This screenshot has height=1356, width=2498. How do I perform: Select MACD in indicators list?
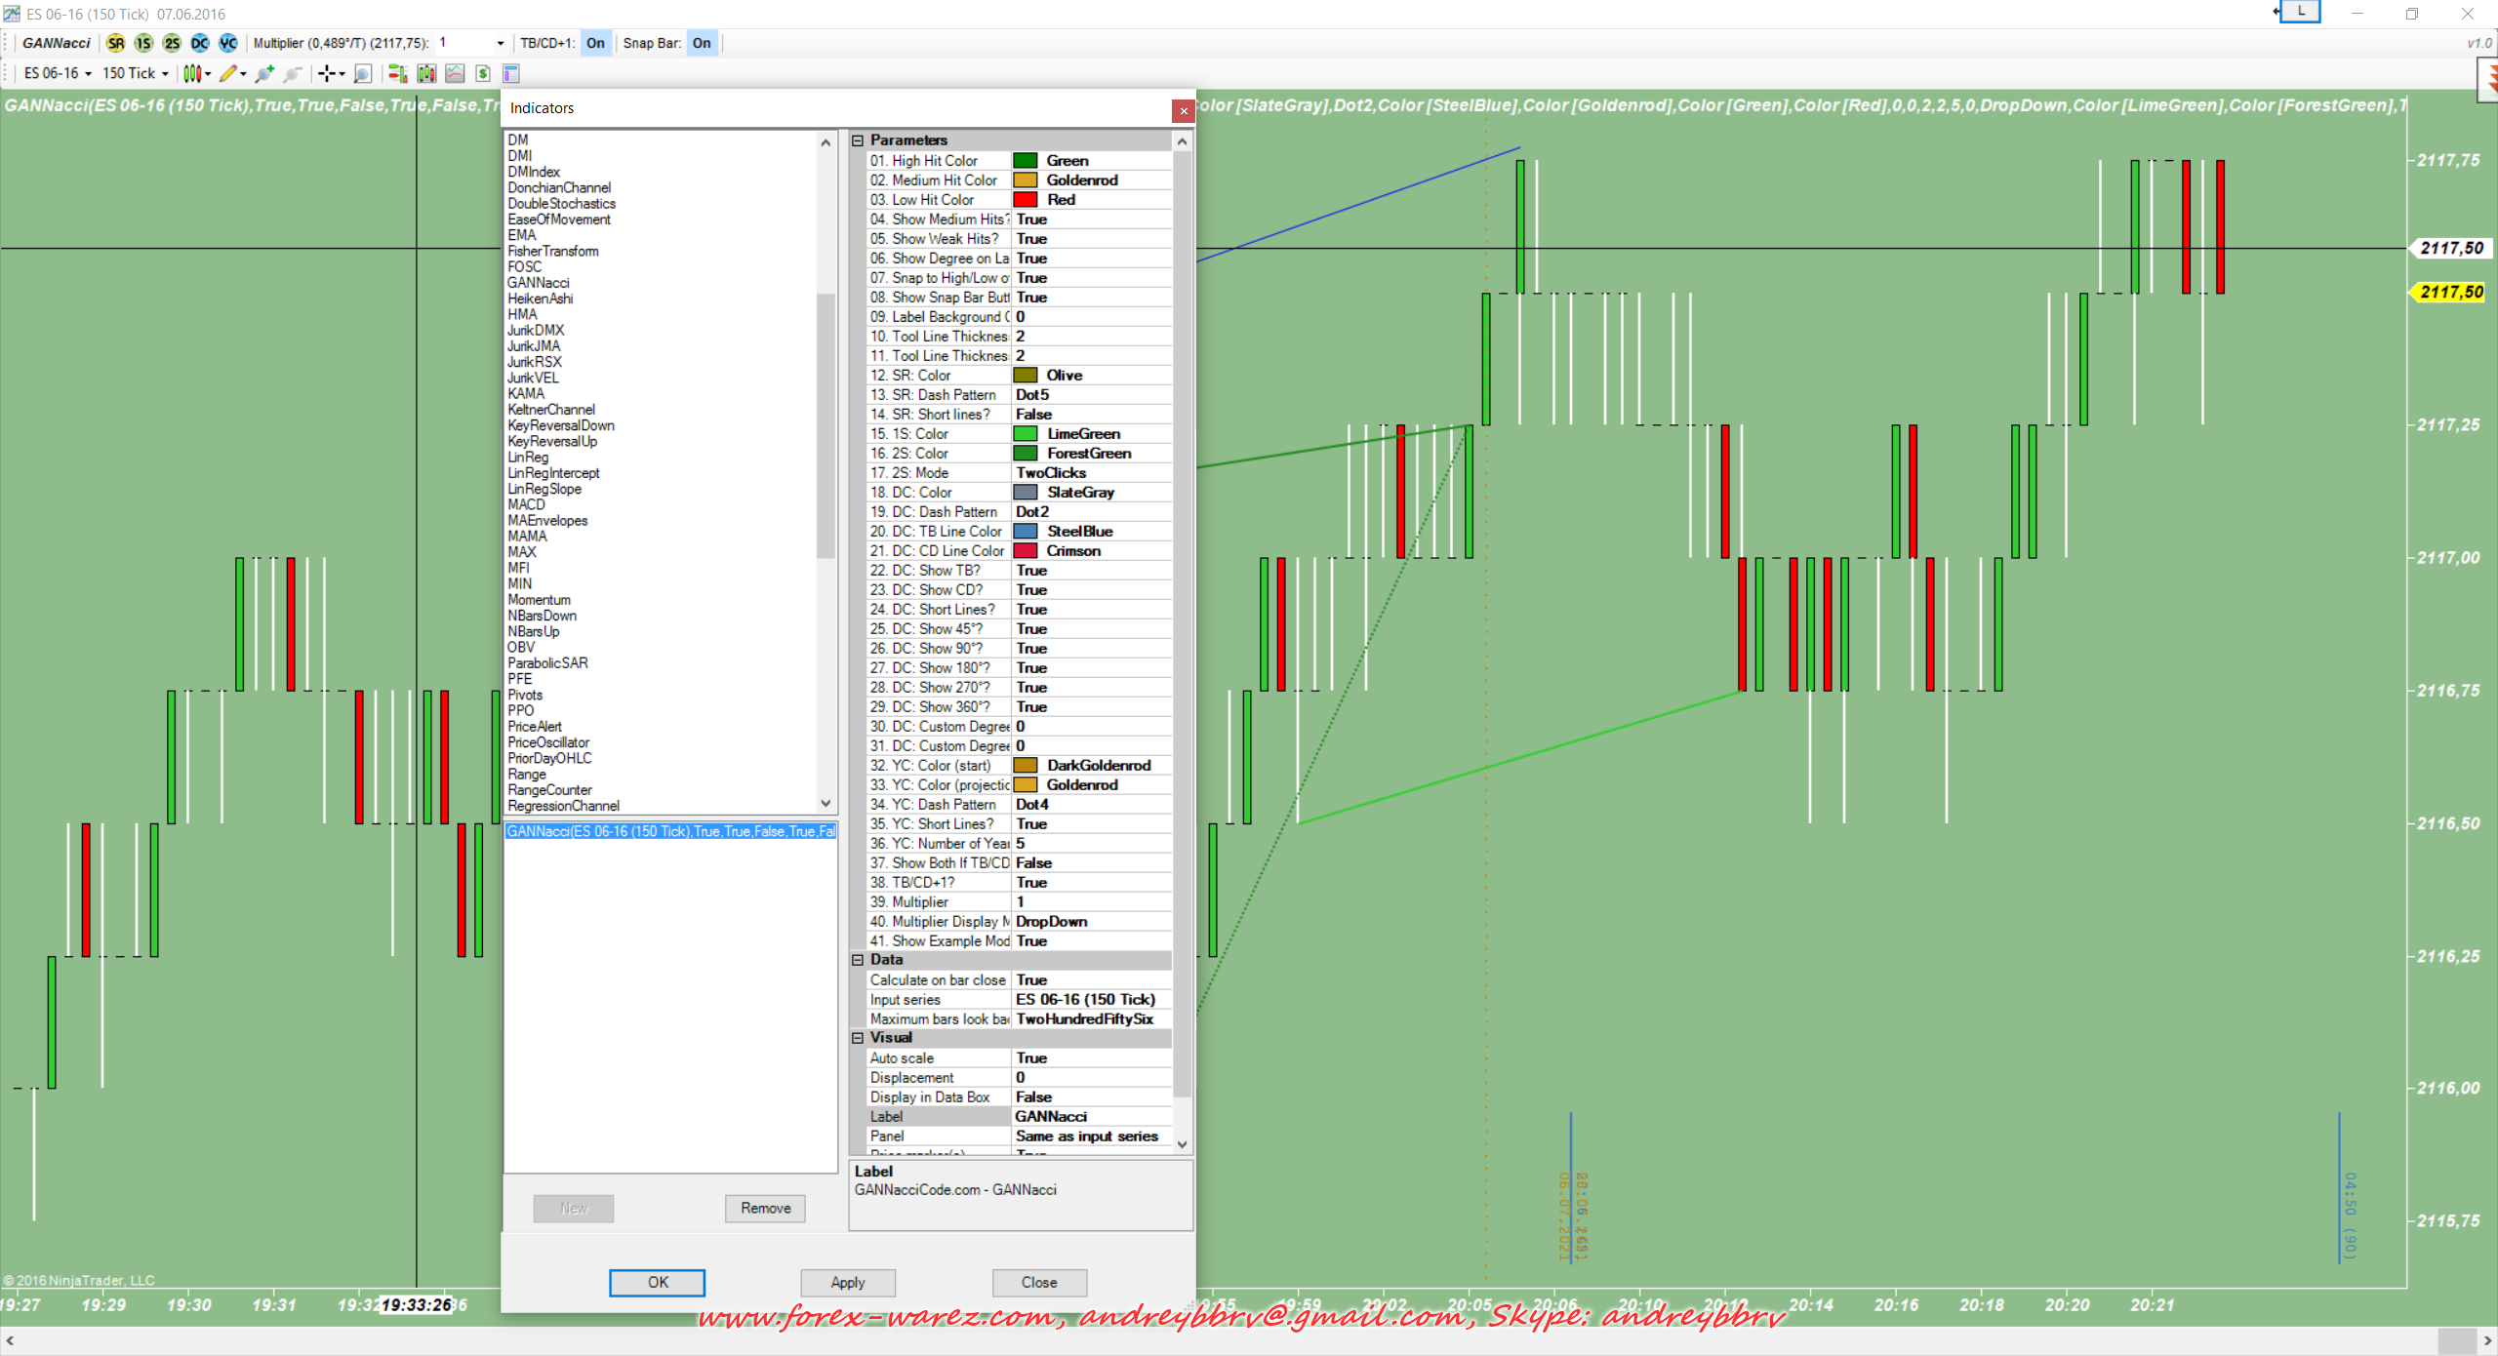(527, 504)
